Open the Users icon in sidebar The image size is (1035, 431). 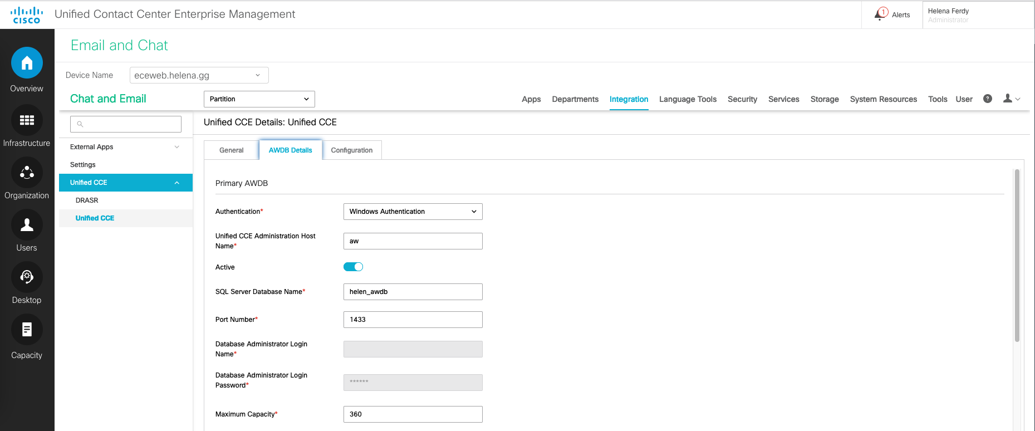click(27, 225)
